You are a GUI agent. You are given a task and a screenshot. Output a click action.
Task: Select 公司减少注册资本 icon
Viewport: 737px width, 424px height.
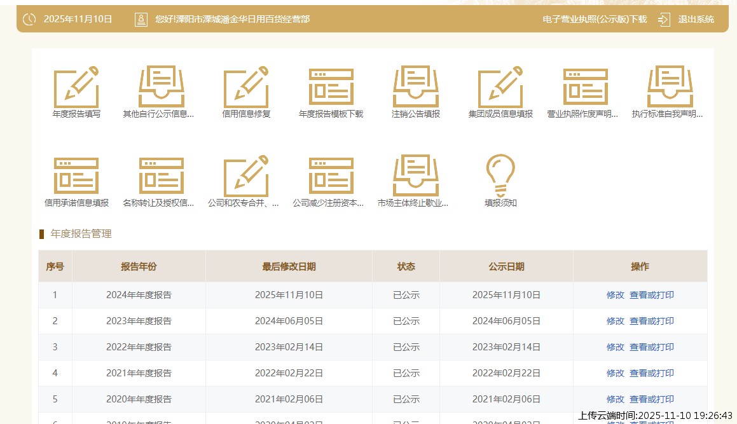pos(331,176)
